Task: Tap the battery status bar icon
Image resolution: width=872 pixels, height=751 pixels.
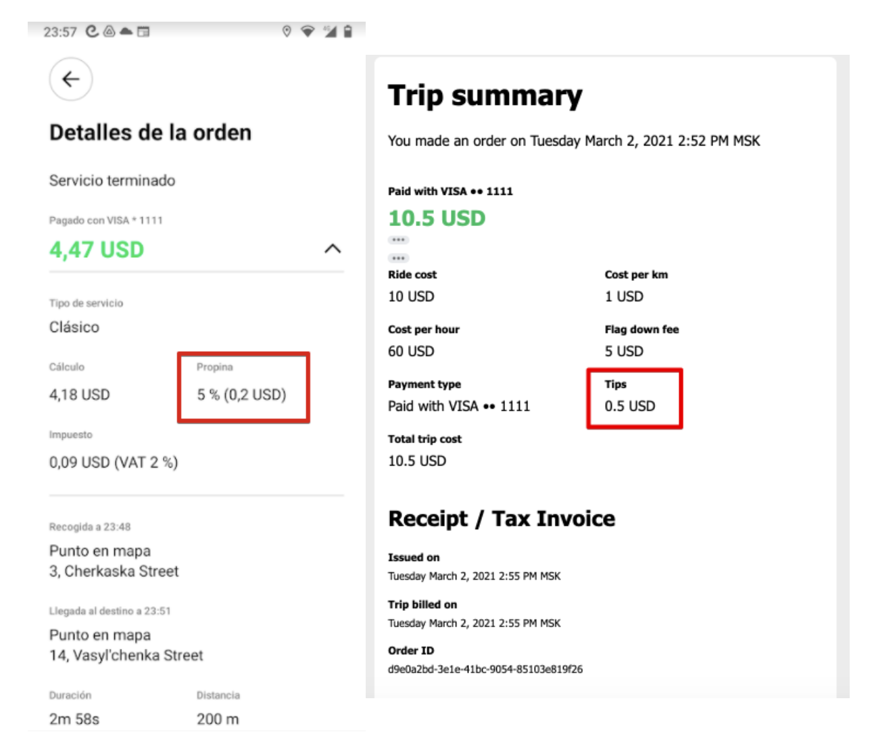Action: (347, 31)
